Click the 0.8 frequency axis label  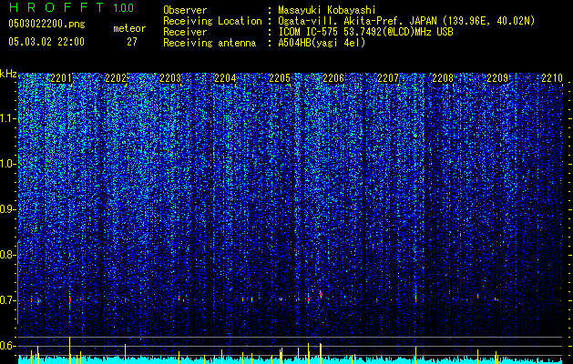pos(7,255)
